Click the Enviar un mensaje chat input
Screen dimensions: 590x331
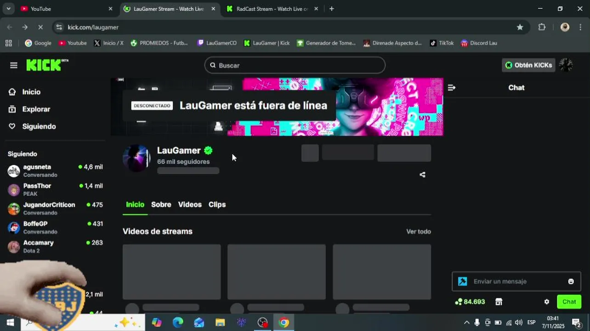coord(516,281)
